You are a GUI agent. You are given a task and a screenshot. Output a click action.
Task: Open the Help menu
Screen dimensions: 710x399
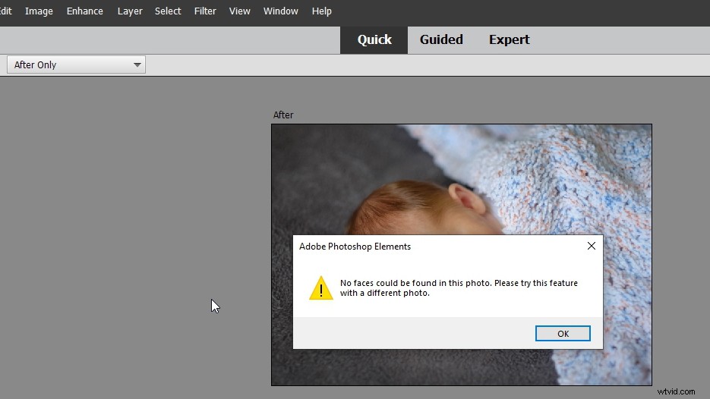click(322, 11)
